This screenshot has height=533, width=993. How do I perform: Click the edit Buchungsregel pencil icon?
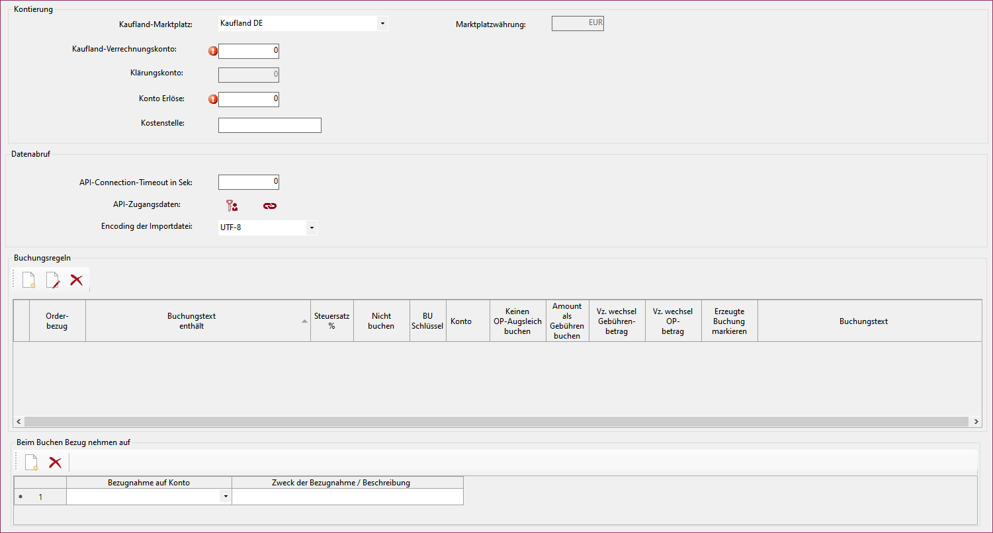(53, 280)
